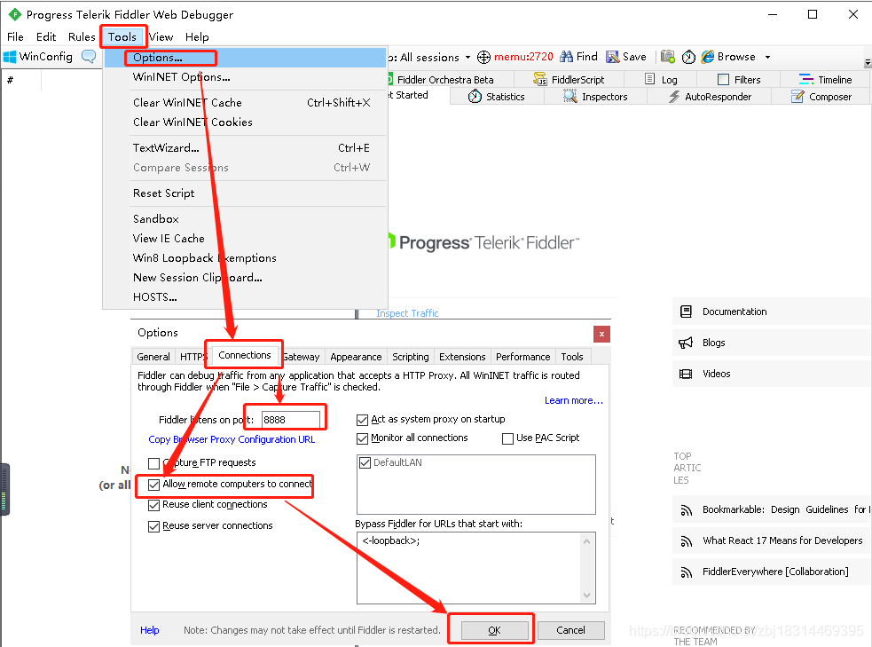Screen dimensions: 872x647
Task: Select Win8 Loopback Exemptions menu entry
Action: click(246, 257)
